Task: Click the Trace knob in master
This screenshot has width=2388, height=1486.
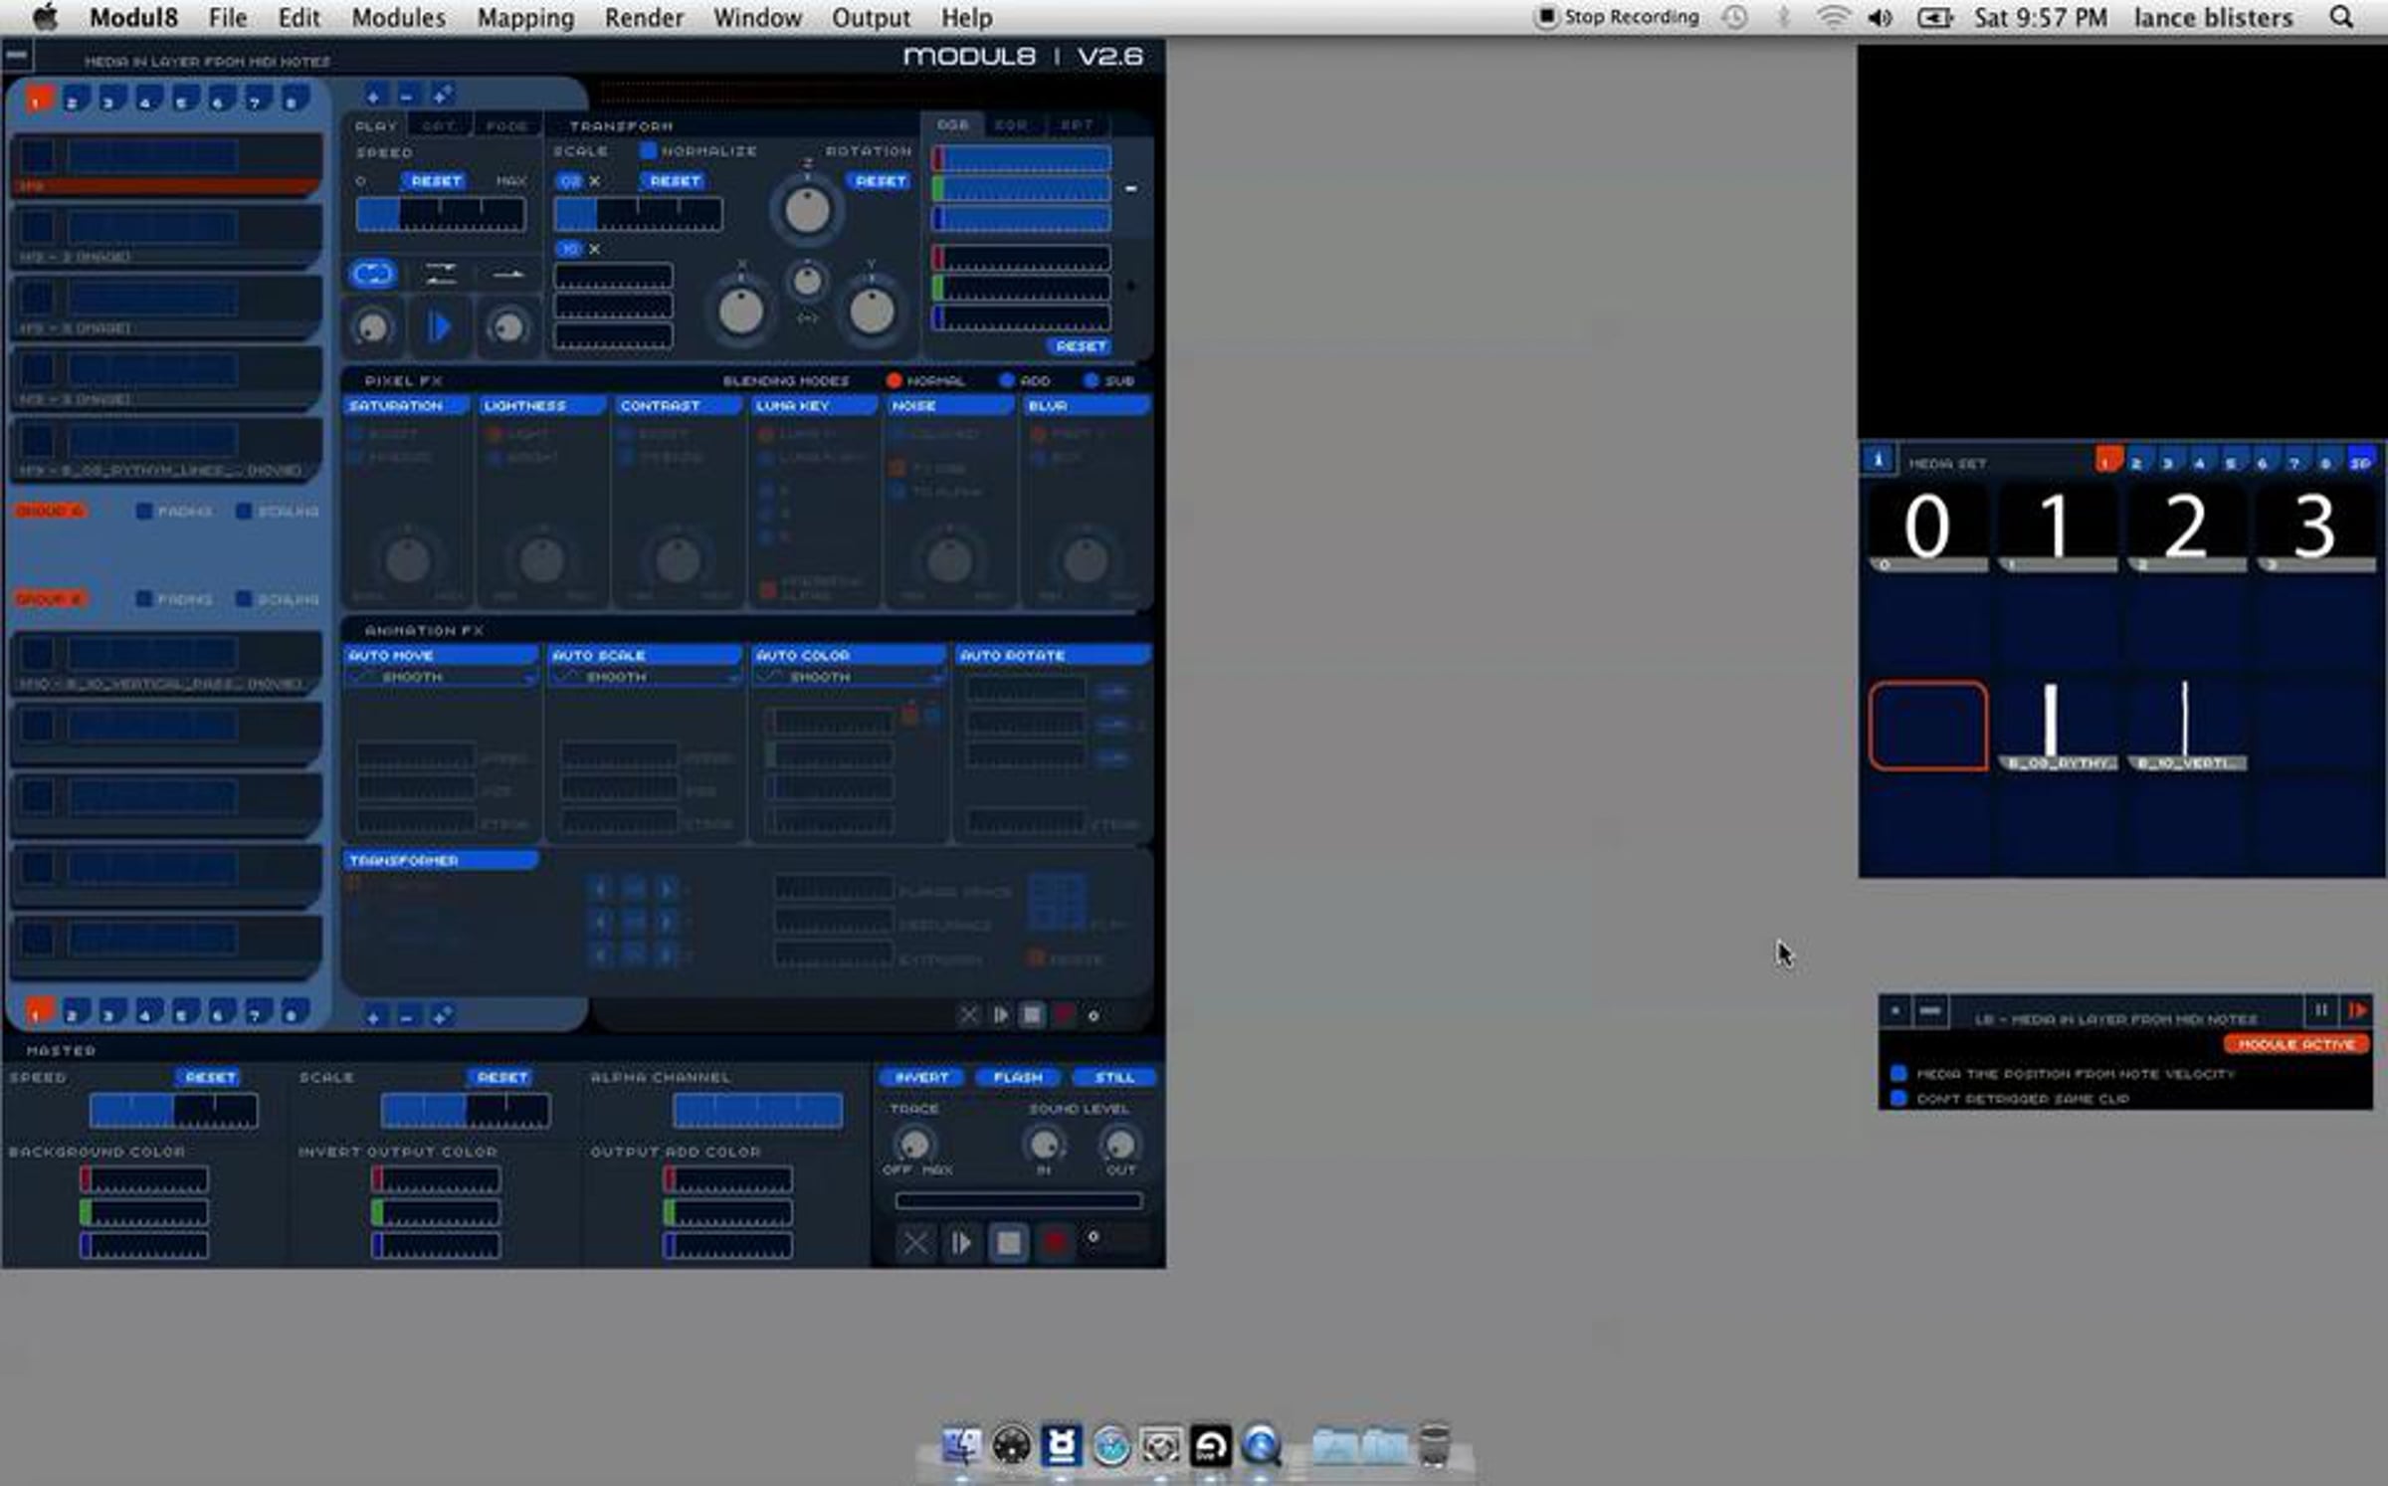Action: click(913, 1143)
